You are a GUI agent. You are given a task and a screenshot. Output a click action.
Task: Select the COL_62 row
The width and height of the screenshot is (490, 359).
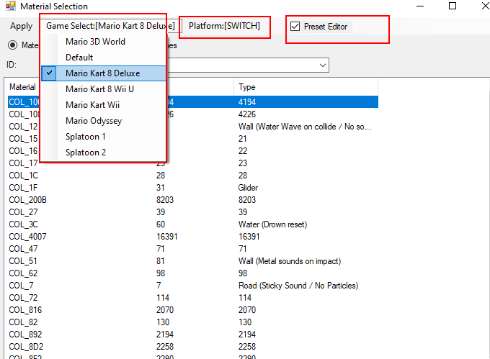click(x=193, y=273)
